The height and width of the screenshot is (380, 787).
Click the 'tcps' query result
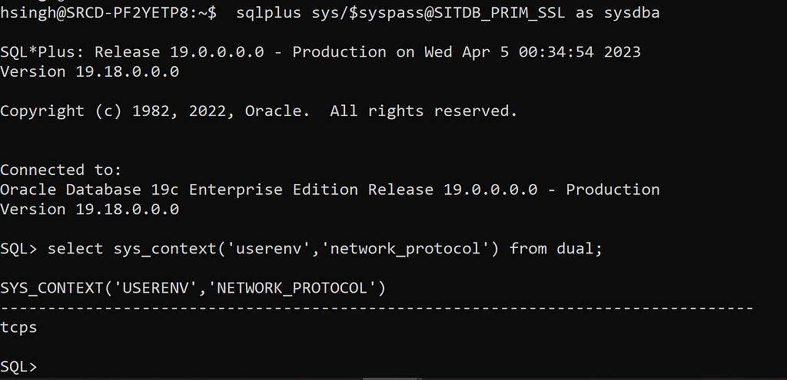tap(18, 327)
